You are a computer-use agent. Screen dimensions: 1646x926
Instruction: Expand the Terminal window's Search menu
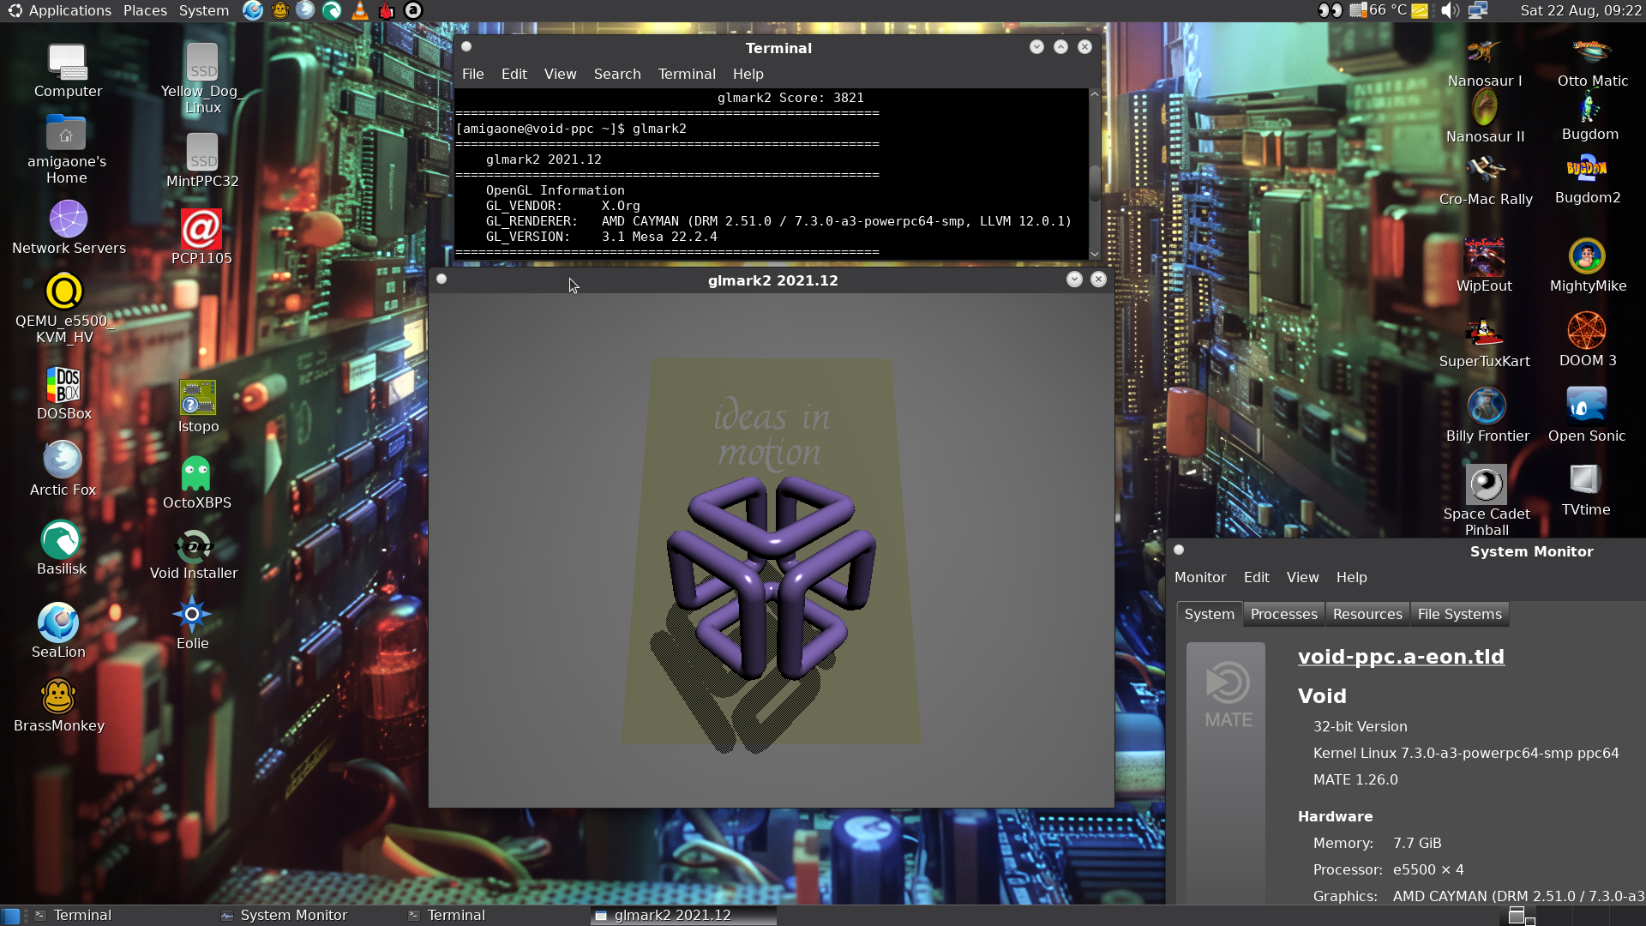(617, 74)
